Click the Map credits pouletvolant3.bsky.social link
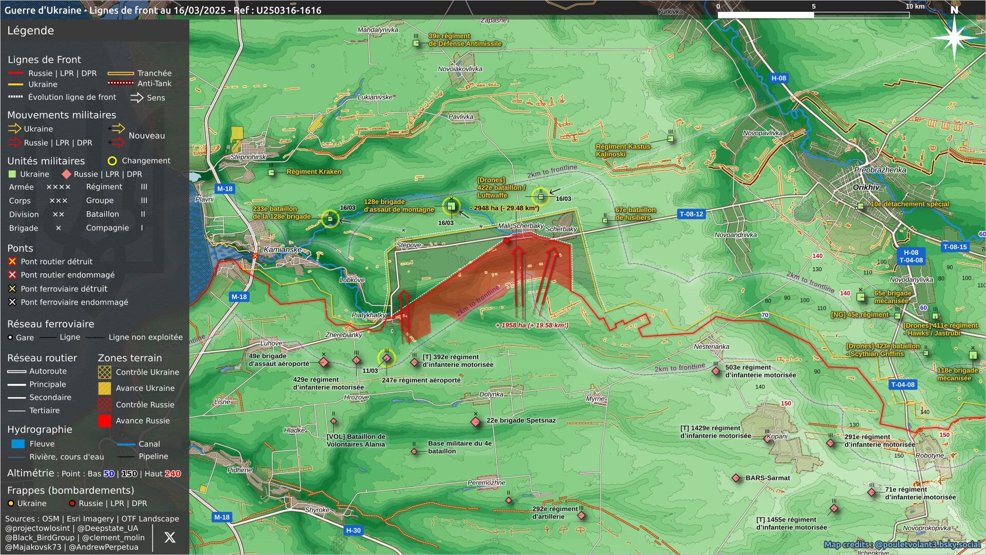The image size is (986, 555). [902, 545]
